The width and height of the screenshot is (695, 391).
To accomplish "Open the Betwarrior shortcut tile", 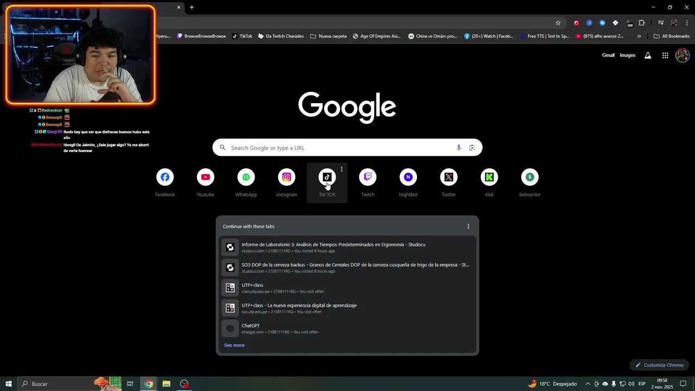I will tap(530, 183).
